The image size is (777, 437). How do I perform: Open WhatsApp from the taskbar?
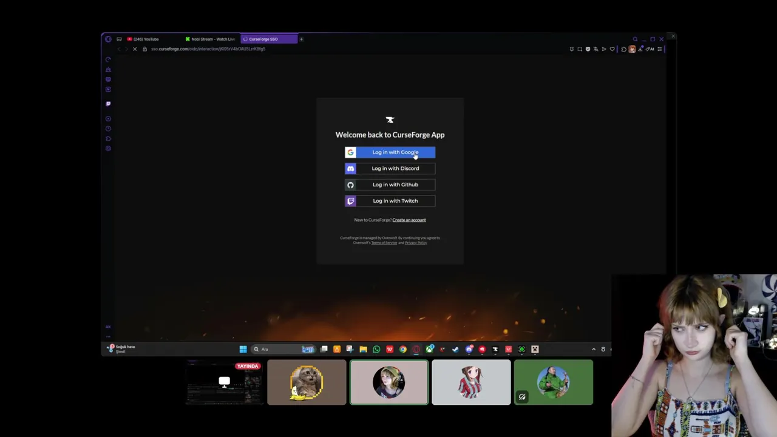(376, 349)
